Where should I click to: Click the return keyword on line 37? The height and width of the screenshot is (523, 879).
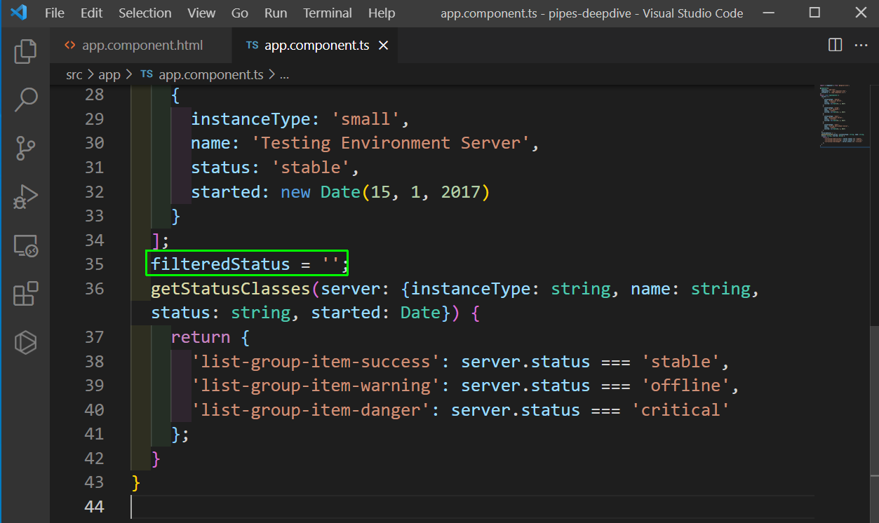click(201, 337)
